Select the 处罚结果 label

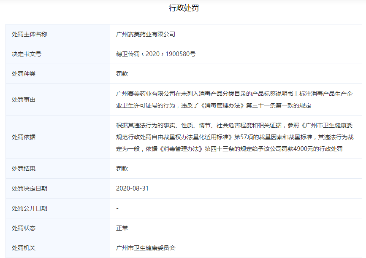click(x=24, y=169)
